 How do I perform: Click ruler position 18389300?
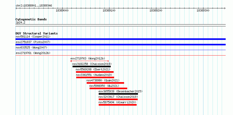(x=203, y=10)
